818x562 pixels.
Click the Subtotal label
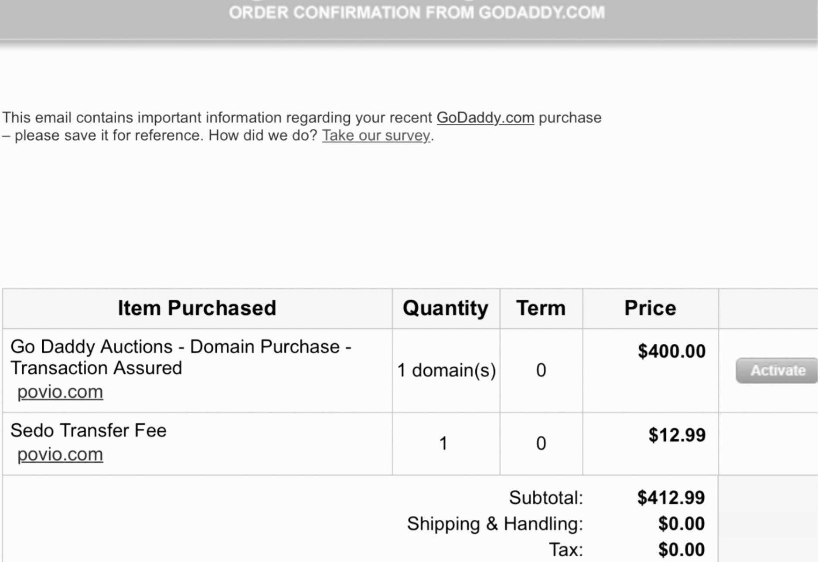[546, 498]
